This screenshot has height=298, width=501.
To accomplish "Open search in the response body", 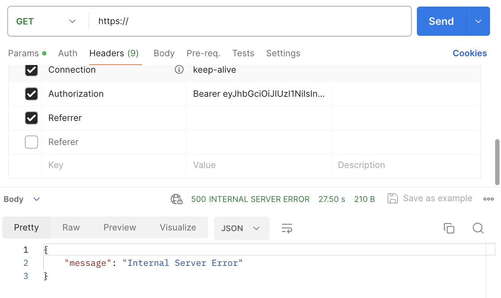I will coord(478,228).
